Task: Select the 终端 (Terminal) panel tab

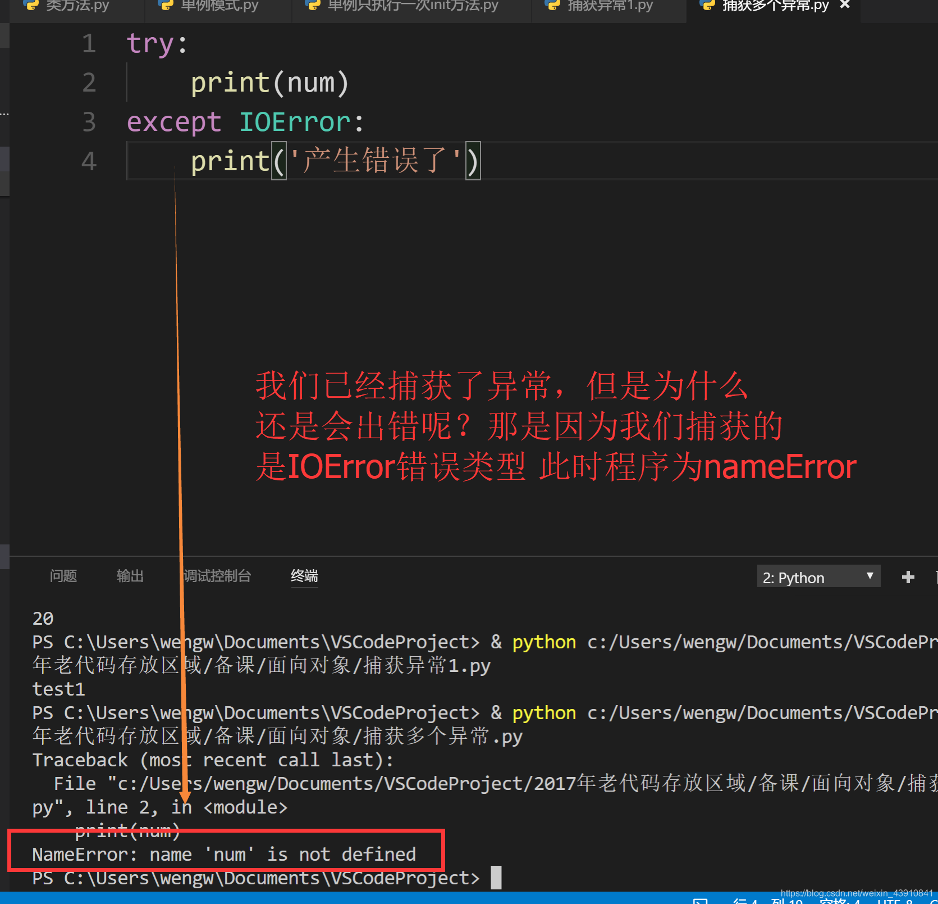Action: 304,576
